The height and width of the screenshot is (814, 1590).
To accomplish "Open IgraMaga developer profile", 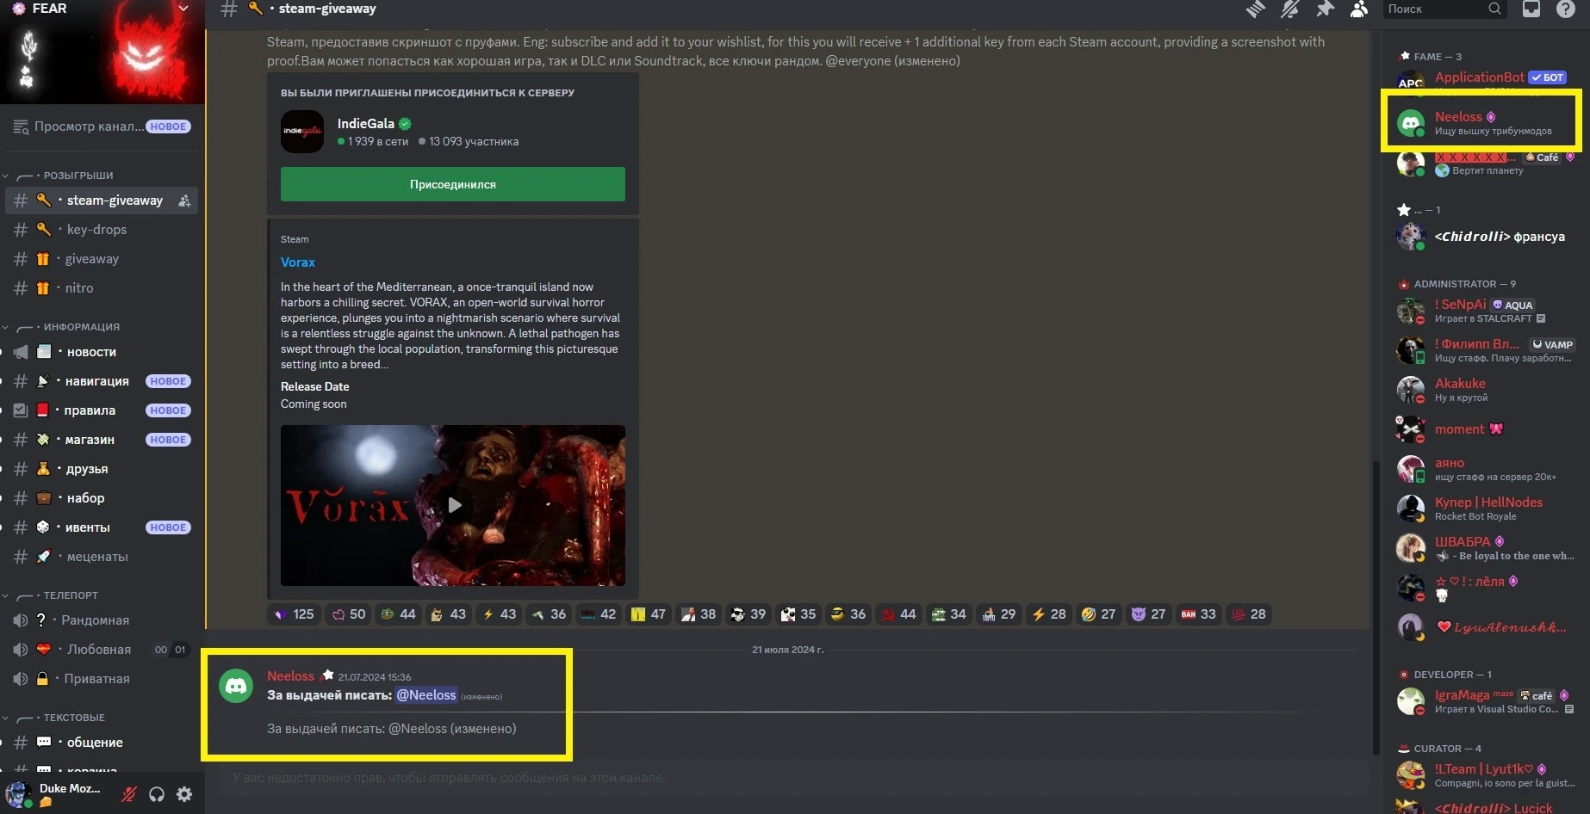I will pyautogui.click(x=1488, y=701).
